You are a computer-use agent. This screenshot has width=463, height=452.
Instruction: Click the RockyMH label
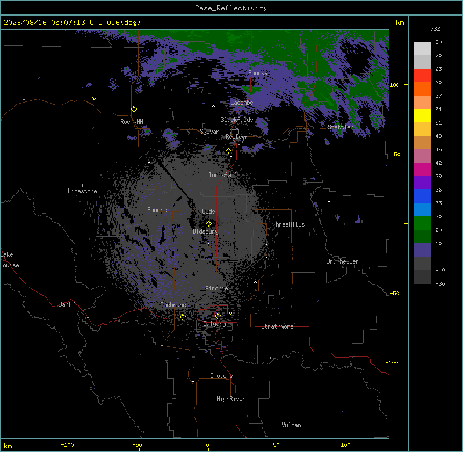coord(132,122)
